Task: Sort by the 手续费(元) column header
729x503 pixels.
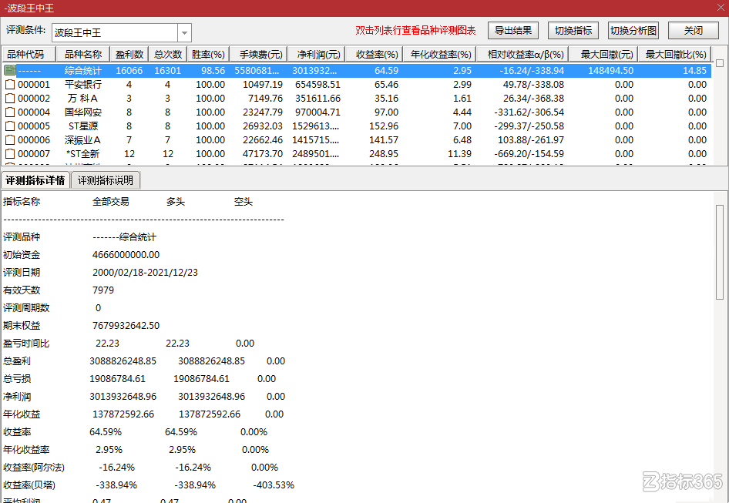Action: point(258,55)
